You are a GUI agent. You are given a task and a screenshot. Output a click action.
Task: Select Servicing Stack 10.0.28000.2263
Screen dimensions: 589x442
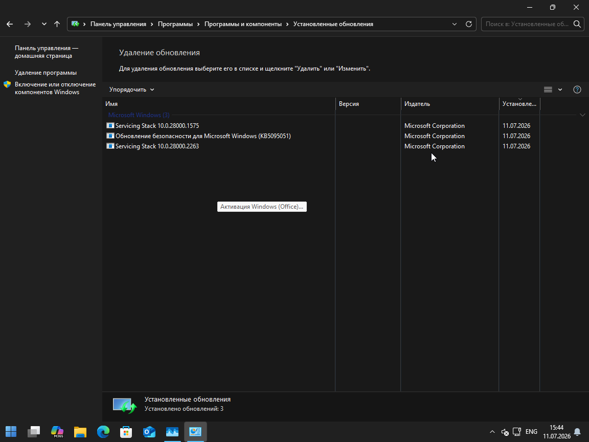(157, 146)
